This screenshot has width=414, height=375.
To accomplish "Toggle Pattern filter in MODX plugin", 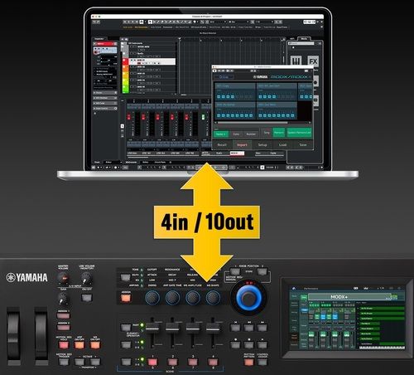I will [x=278, y=133].
